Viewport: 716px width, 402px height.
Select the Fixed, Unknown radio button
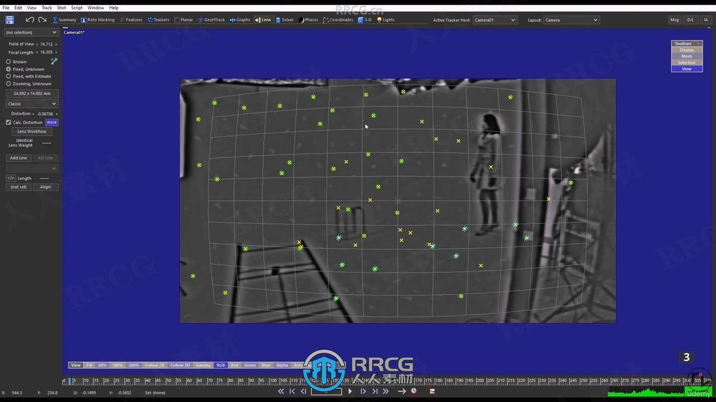point(8,69)
